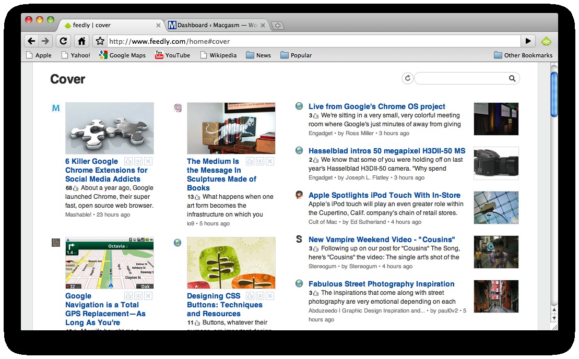Switch to the Dashboard ‹ Macgasm tab
This screenshot has height=359, width=579.
click(216, 25)
